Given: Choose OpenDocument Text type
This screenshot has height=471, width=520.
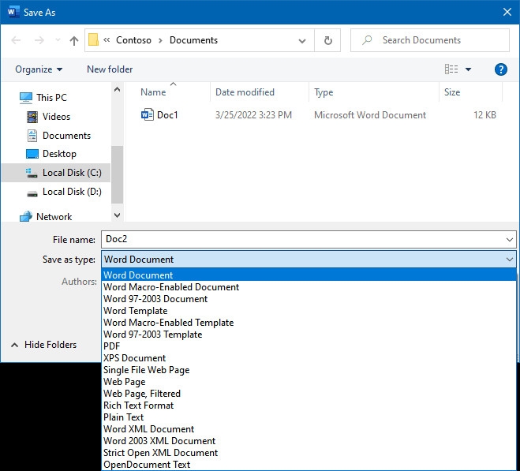Looking at the screenshot, I should [x=309, y=465].
